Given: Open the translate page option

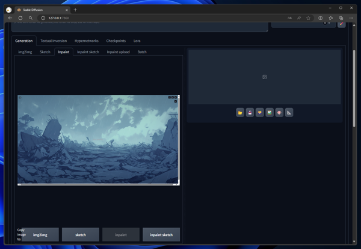Looking at the screenshot, I should tap(289, 18).
